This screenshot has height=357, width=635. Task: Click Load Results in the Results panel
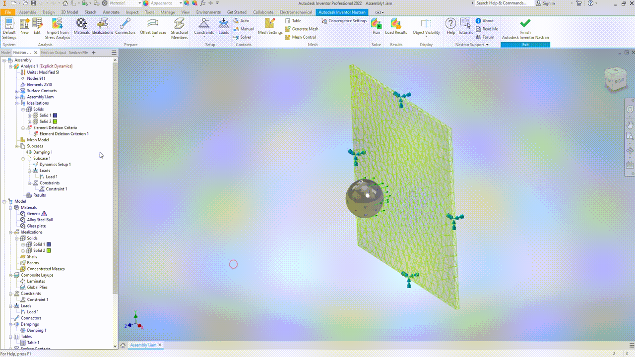click(x=396, y=26)
